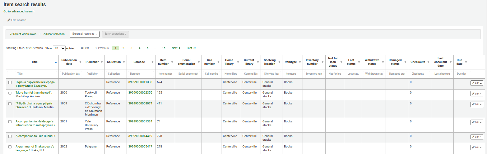This screenshot has width=487, height=154.
Task: Open the Show entries count dropdown
Action: 59,48
